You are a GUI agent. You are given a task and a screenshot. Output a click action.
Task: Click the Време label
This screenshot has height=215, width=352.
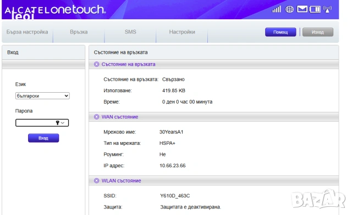tap(112, 101)
